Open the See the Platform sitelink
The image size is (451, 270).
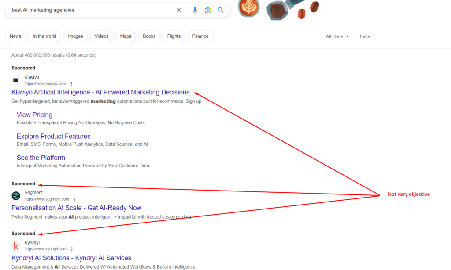coord(41,158)
